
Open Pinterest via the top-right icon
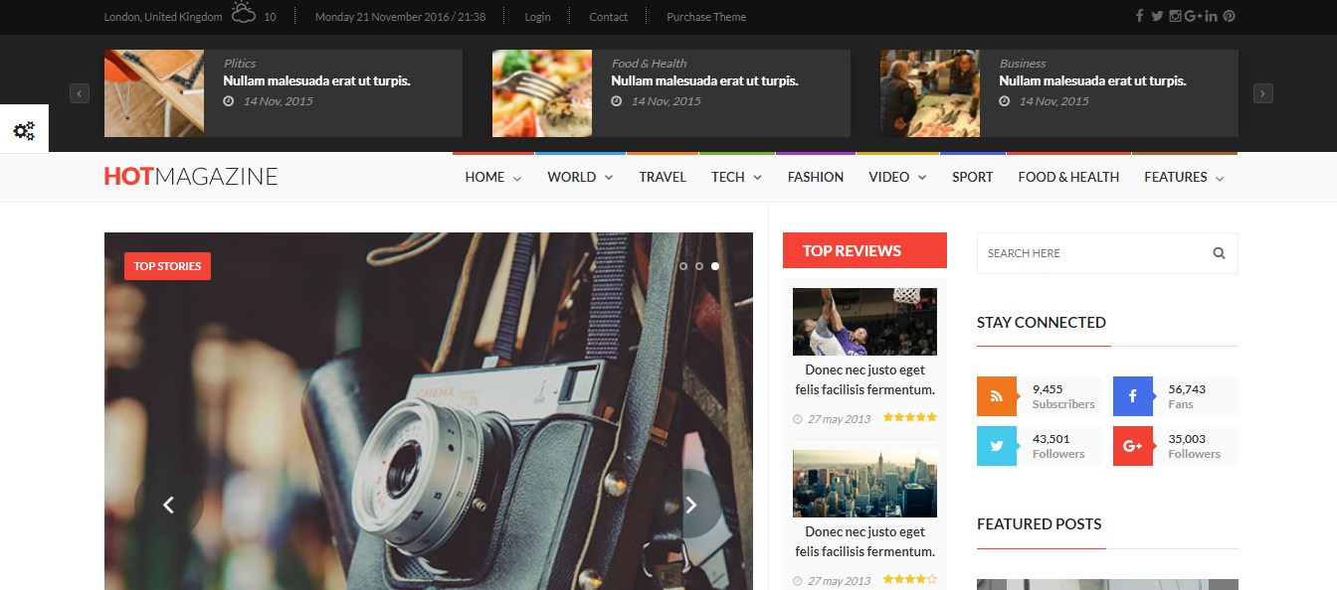click(x=1230, y=16)
